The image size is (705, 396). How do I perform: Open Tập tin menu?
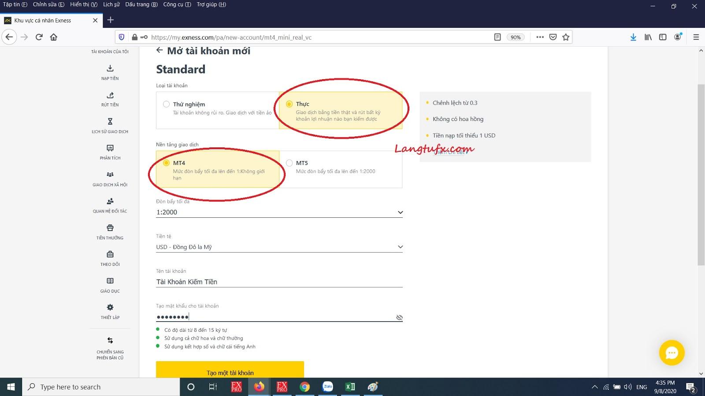tap(15, 4)
